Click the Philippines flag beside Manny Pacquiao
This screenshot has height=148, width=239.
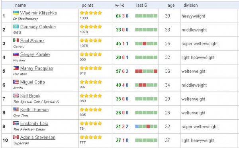pos(16,68)
